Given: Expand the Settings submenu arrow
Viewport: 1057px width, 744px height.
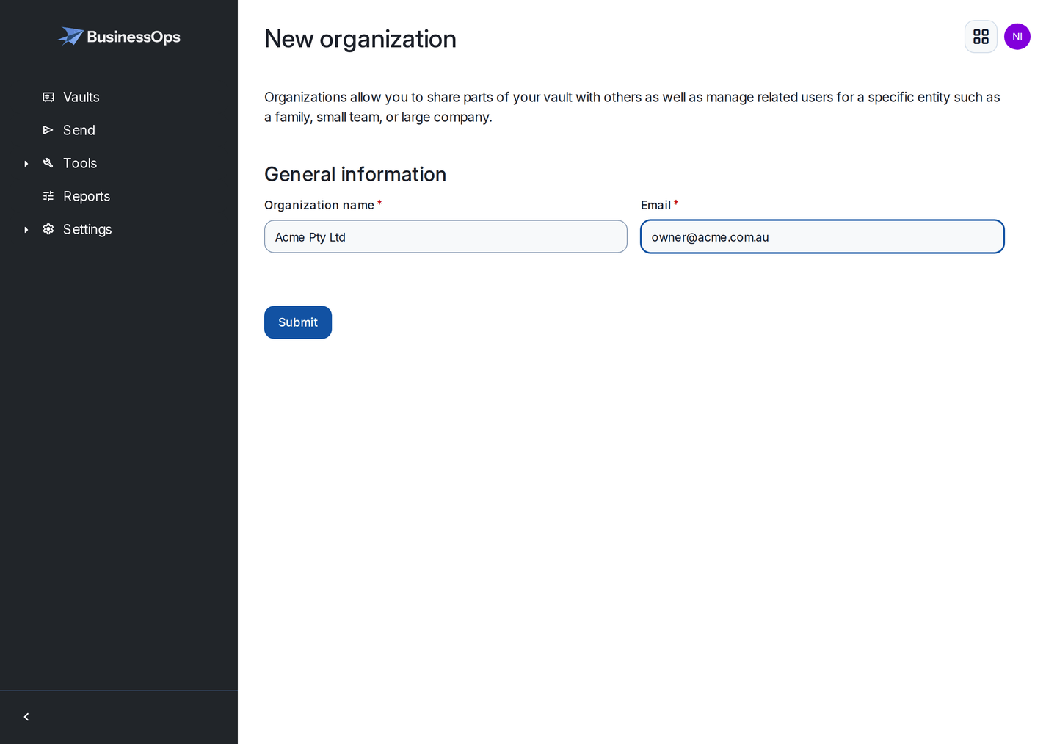Looking at the screenshot, I should tap(26, 230).
